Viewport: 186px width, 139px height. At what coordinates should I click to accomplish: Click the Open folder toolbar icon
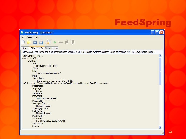tap(29, 42)
